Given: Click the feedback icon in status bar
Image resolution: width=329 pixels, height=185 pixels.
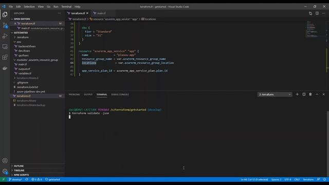Looking at the screenshot, I should [318, 179].
